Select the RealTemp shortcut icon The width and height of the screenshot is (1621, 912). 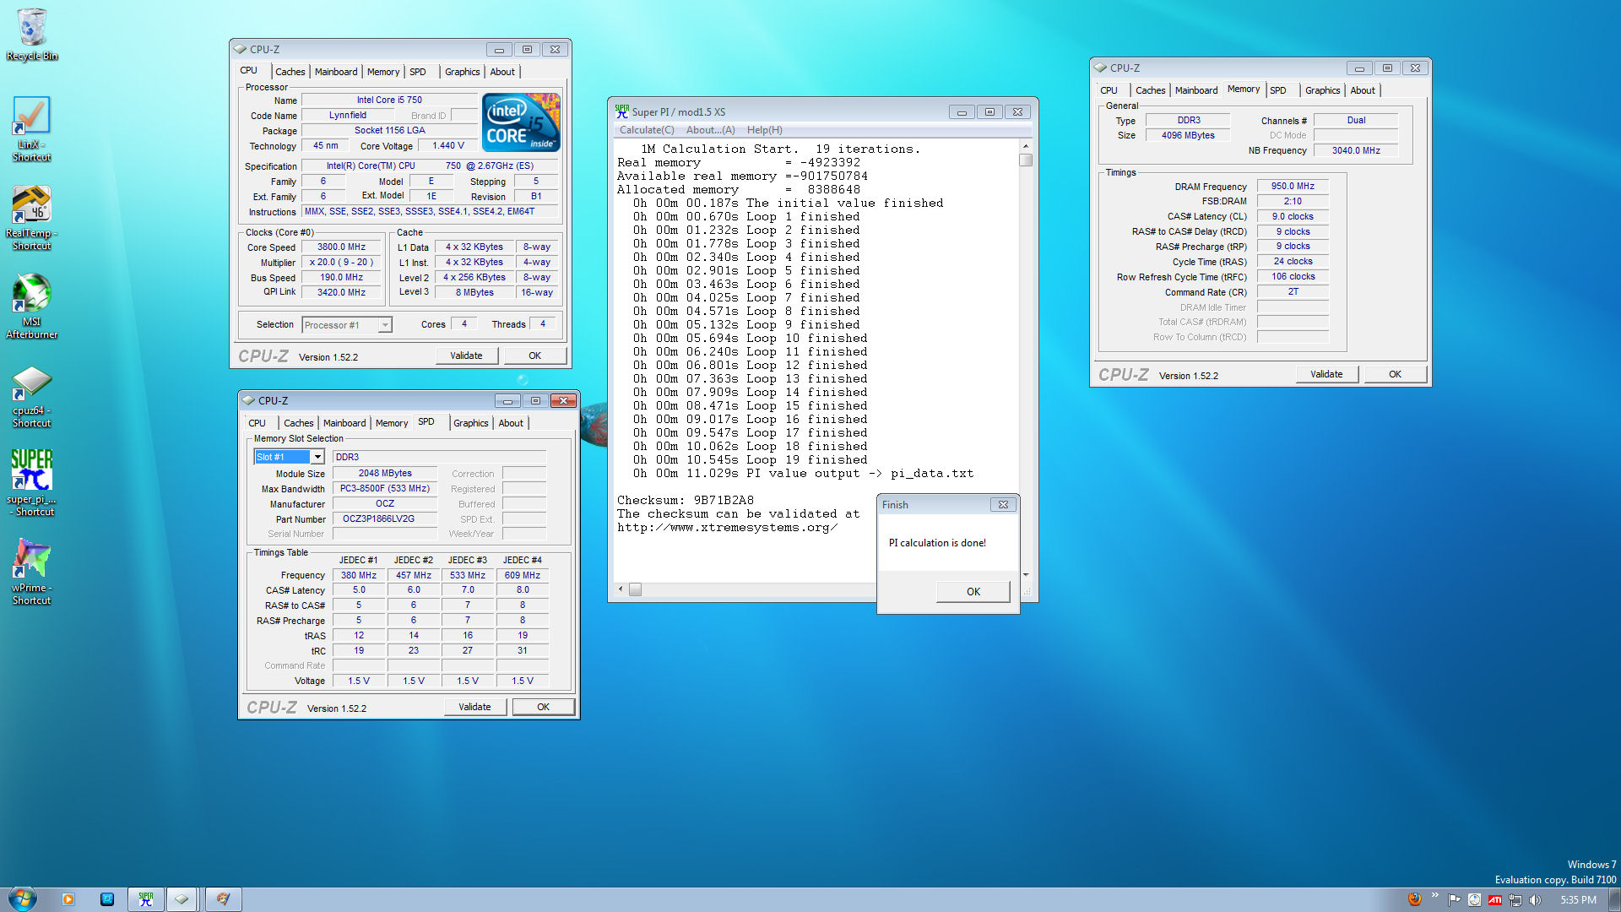pos(31,218)
